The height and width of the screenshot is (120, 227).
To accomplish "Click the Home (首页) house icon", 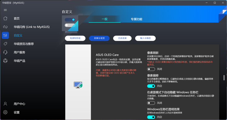I will (x=5, y=19).
